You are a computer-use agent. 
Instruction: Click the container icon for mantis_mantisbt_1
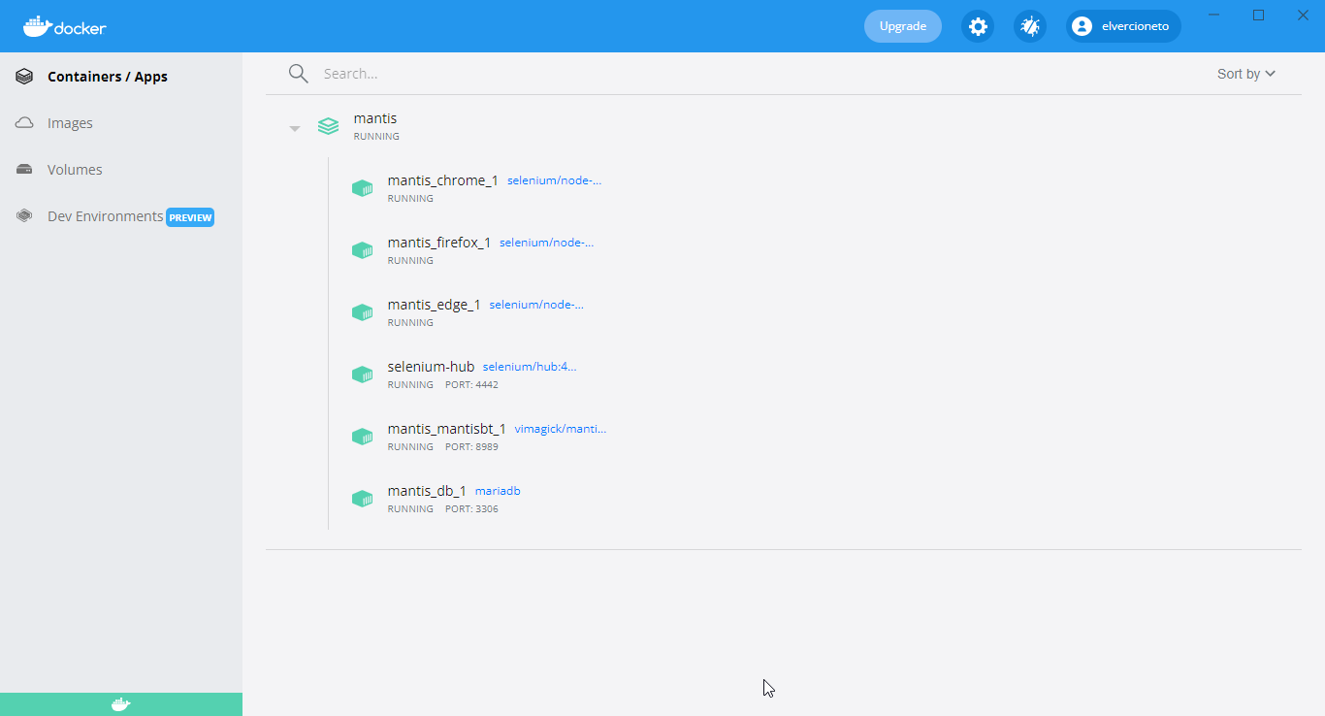pyautogui.click(x=363, y=437)
